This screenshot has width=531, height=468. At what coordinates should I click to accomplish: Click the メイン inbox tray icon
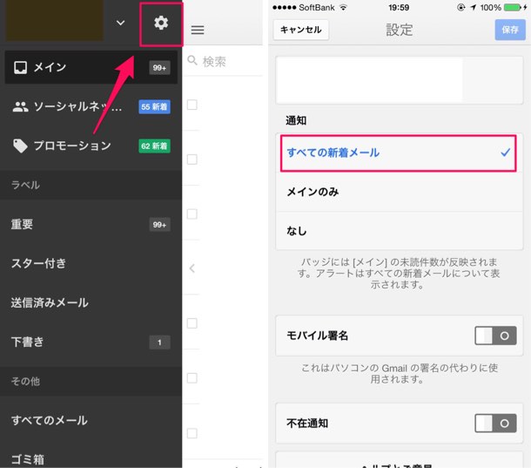tap(20, 67)
